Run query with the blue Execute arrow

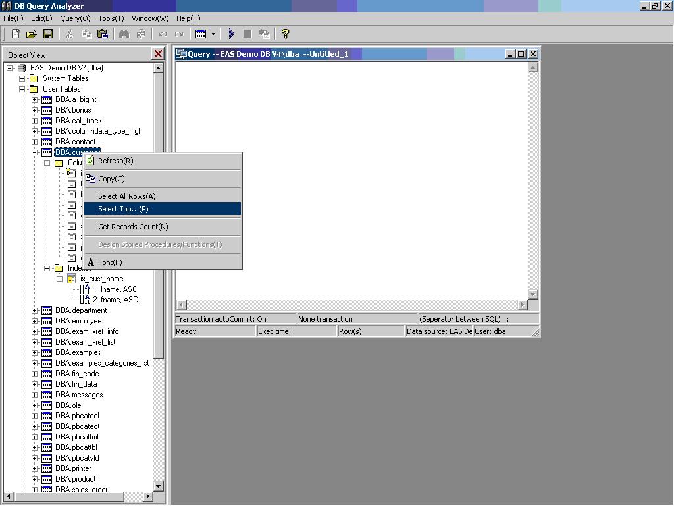coord(231,34)
